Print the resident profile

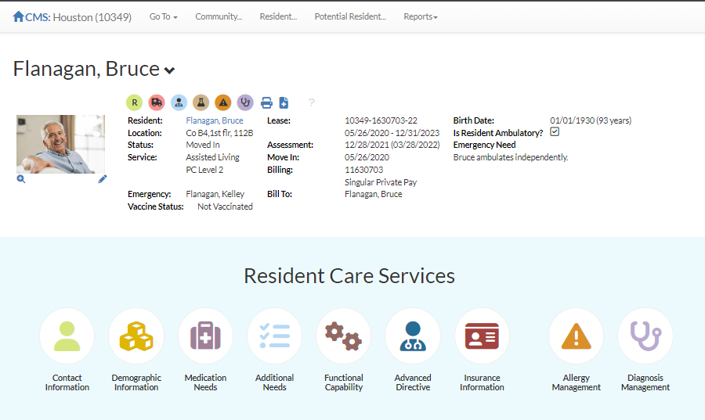pyautogui.click(x=266, y=102)
